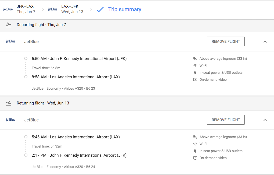This screenshot has height=175, width=274.
Task: Click the returning flight power outlet icon
Action: click(x=195, y=151)
